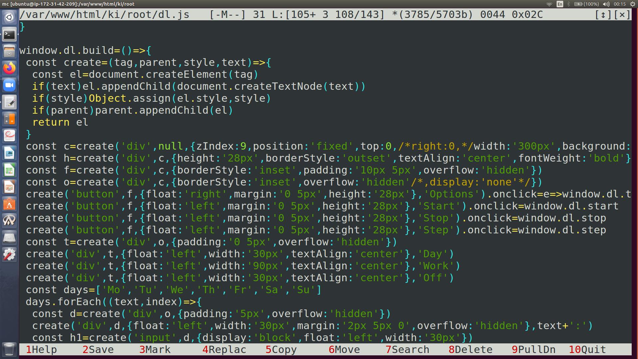Open the Wi-Fi network indicator menu
Viewport: 638px width, 359px height.
[549, 4]
